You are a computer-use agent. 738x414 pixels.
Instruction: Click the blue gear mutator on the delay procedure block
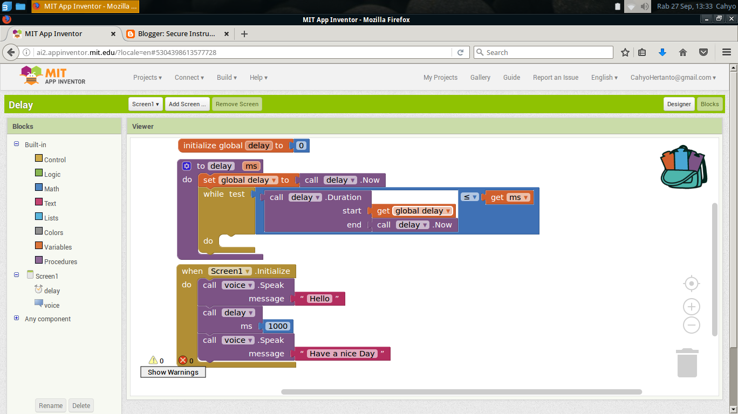point(186,165)
